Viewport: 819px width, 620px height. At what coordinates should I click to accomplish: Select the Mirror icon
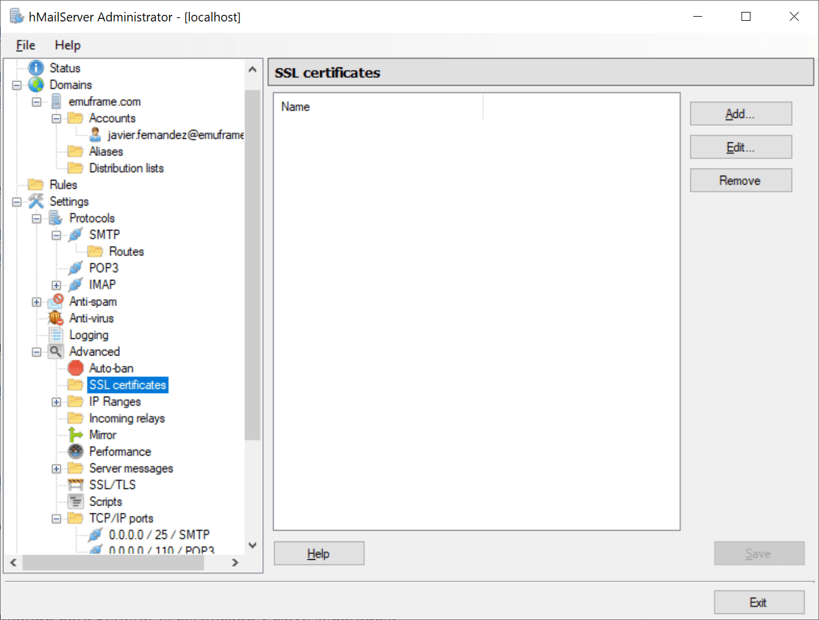tap(75, 435)
